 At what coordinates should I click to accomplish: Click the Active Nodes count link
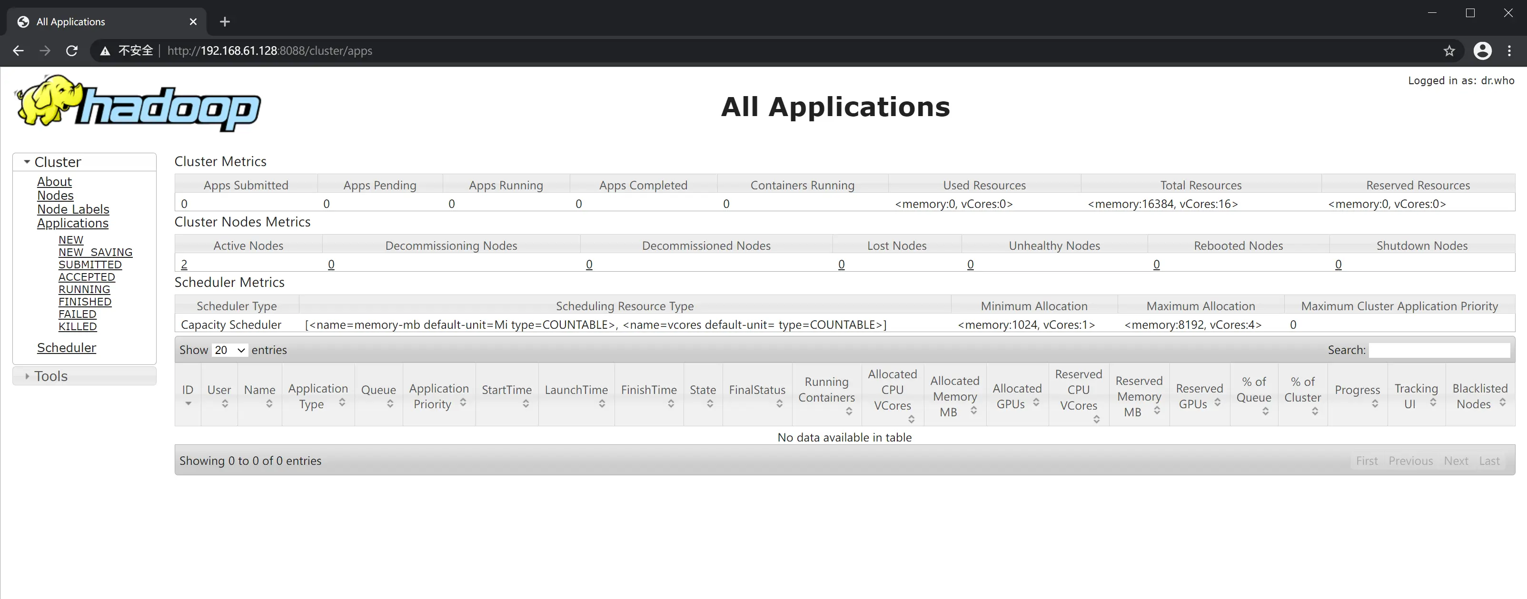[184, 264]
